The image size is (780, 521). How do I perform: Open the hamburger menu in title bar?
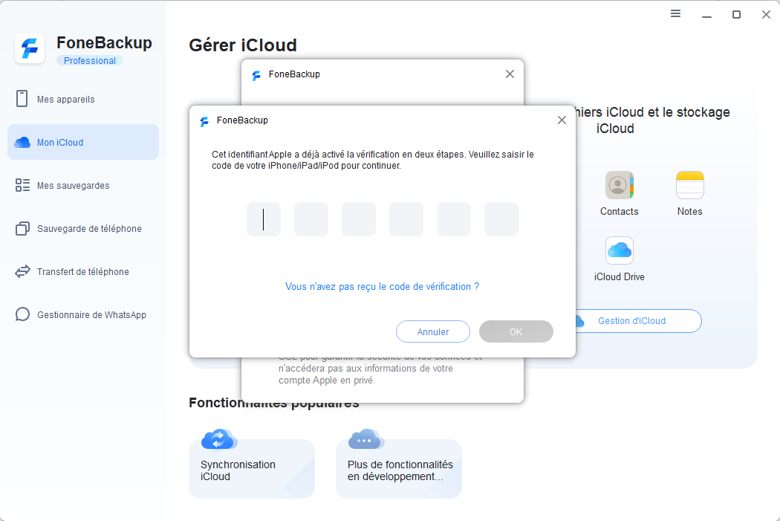(675, 14)
